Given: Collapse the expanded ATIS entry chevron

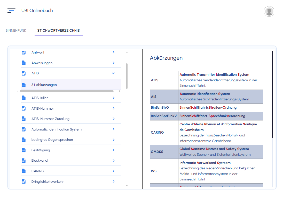Looking at the screenshot, I should [x=113, y=73].
